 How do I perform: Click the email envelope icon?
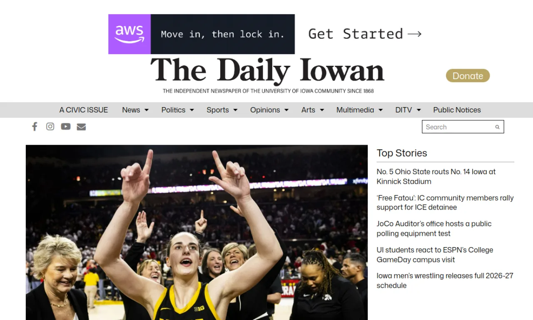[81, 127]
